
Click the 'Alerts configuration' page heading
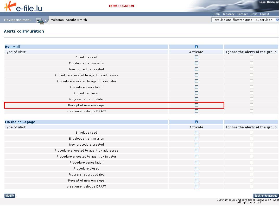pyautogui.click(x=24, y=31)
